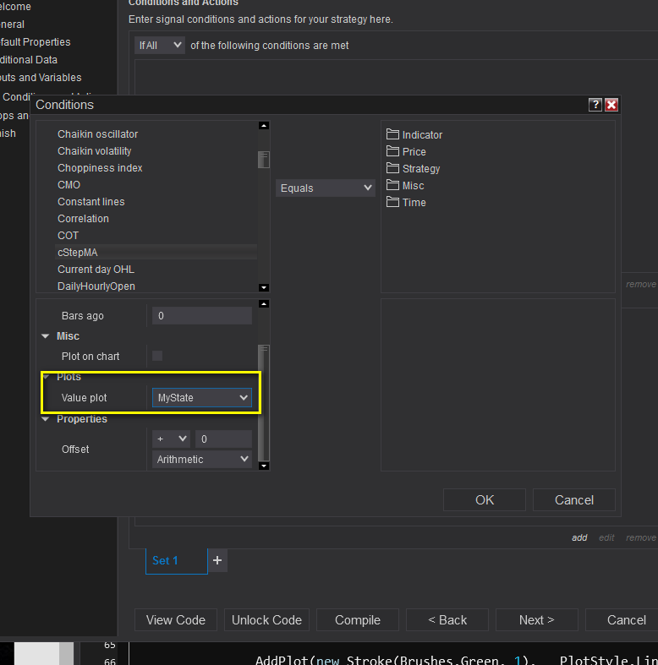
Task: Click the help question mark icon
Action: 595,105
